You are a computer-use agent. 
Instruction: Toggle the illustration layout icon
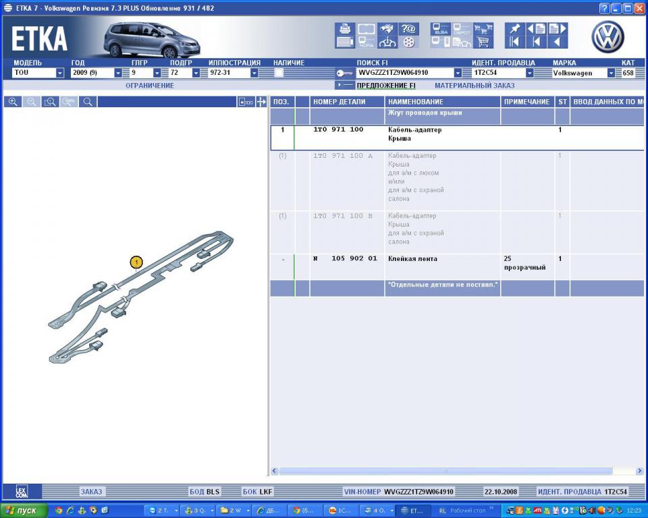click(x=246, y=102)
